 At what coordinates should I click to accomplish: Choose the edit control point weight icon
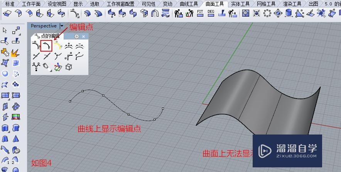pyautogui.click(x=36, y=67)
